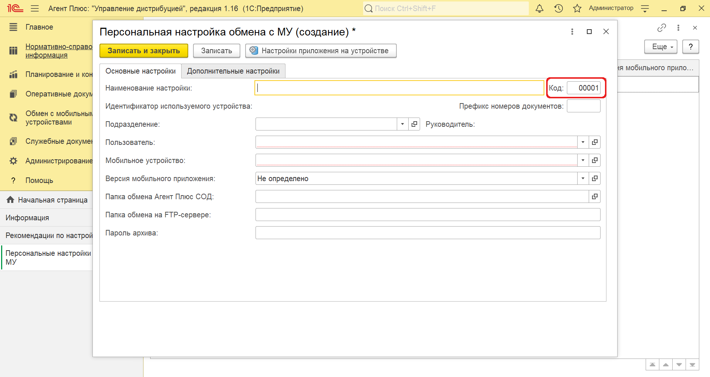710x377 pixels.
Task: Open Администрирование section
Action: (x=59, y=161)
